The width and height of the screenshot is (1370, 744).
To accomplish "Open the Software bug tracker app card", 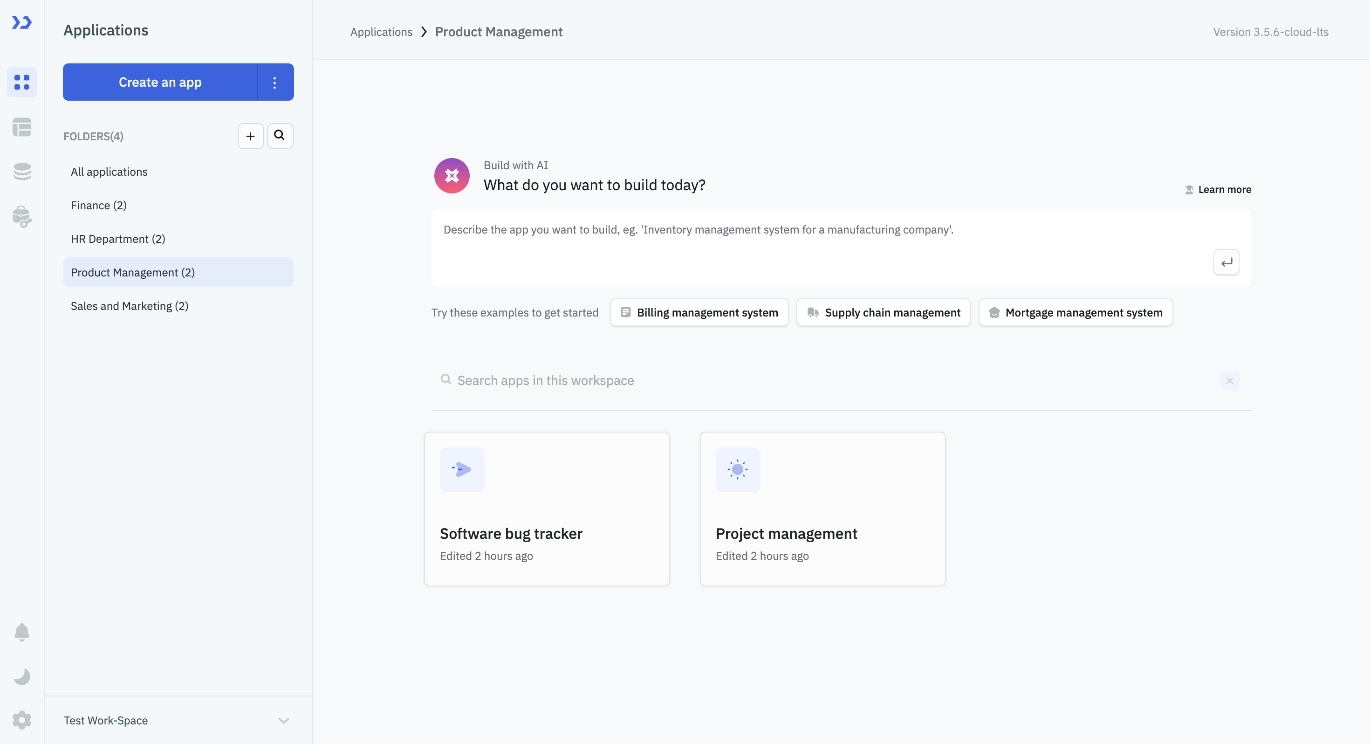I will tap(547, 509).
